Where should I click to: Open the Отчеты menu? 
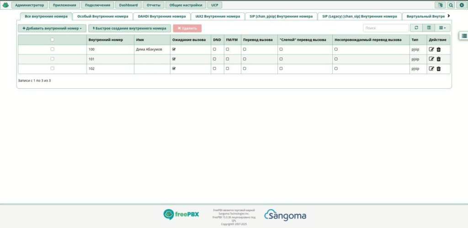[x=154, y=5]
